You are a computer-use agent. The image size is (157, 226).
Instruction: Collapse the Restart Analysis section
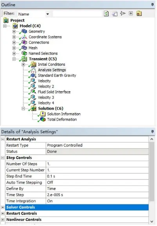pyautogui.click(x=3, y=139)
